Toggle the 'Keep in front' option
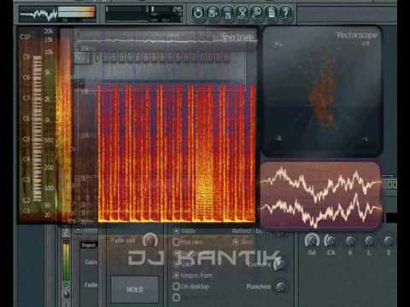Viewport: 410px width, 307px height. coord(176,275)
